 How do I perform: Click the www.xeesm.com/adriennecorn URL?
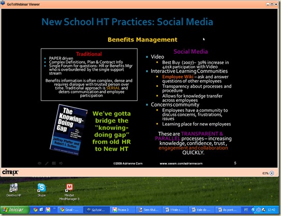coord(181,163)
